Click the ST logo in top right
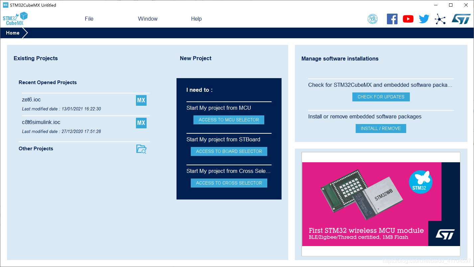This screenshot has width=474, height=267. [461, 19]
